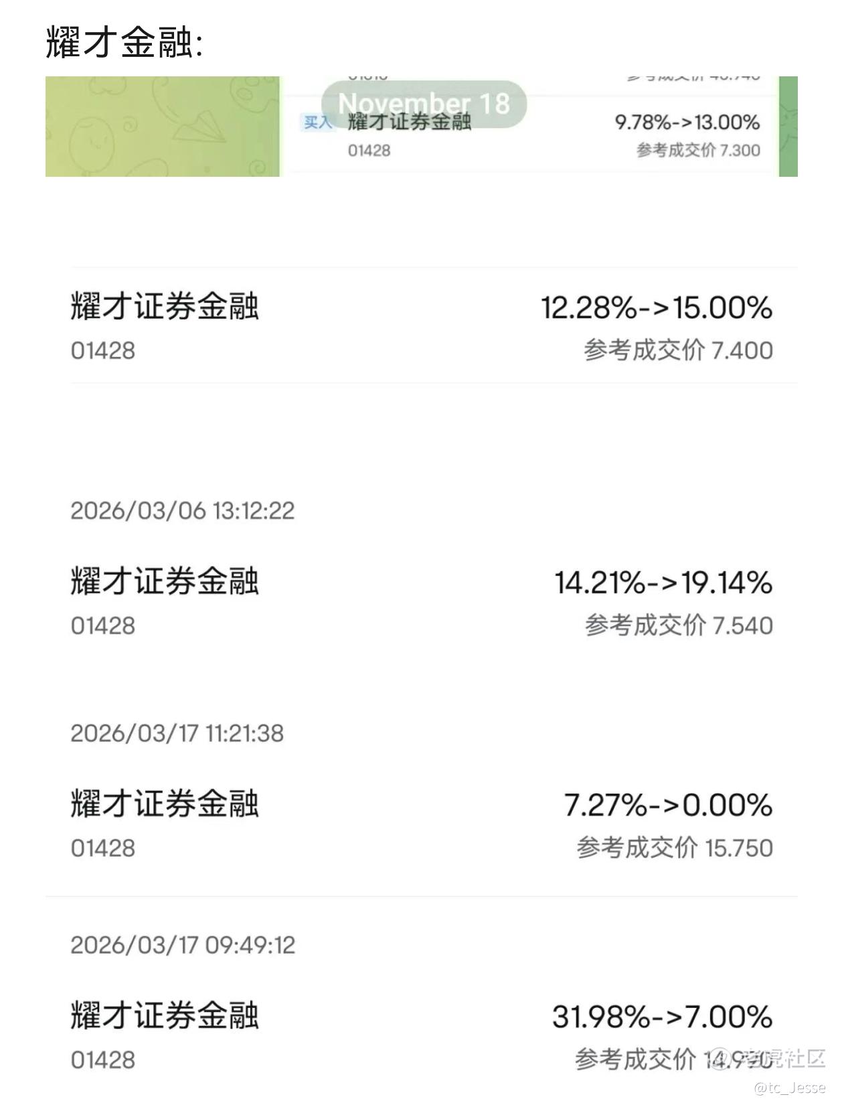Image resolution: width=842 pixels, height=1107 pixels.
Task: Click 参考成交价 15.750 price text
Action: [675, 848]
